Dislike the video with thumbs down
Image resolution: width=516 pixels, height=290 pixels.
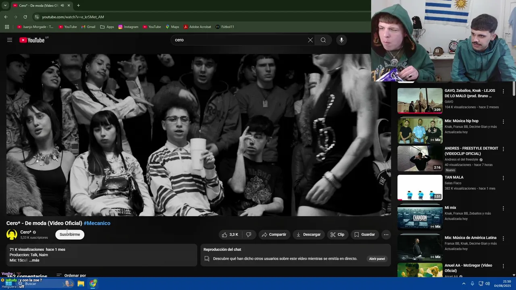249,234
